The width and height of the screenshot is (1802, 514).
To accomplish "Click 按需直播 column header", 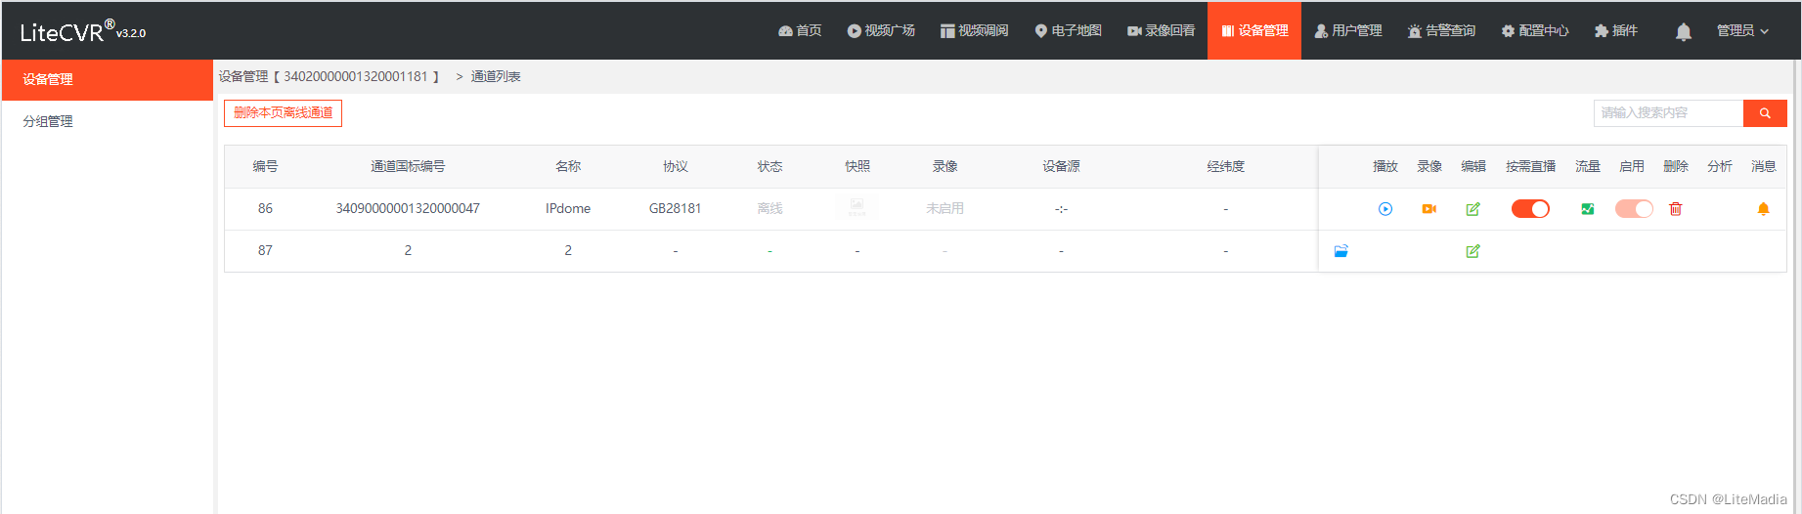I will 1530,167.
